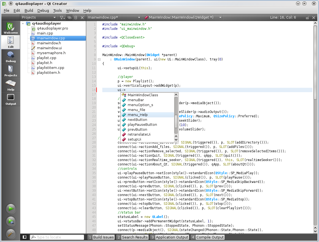
Task: Select playlist.cpp in the project tree
Action: pos(47,58)
